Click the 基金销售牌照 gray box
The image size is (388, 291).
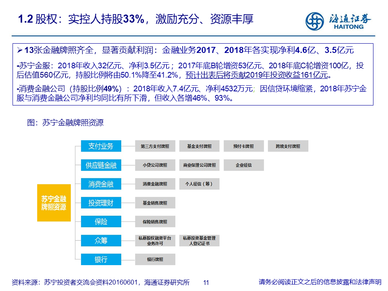(155, 202)
